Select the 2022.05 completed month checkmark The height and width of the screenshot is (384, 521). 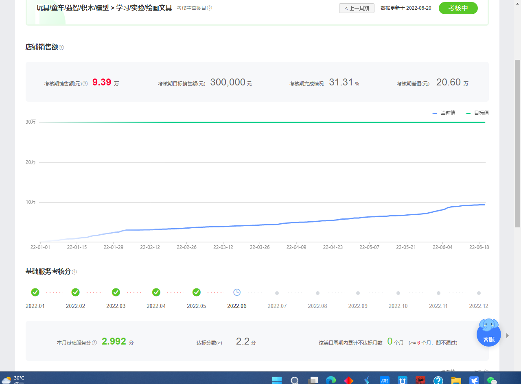[x=197, y=292]
